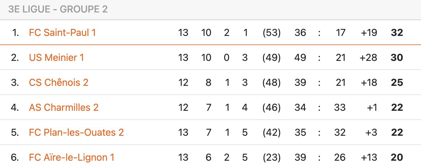Viewport: 421px width, 168px height.
Task: Click the (23) value in the Aïre-le-Lignon row
Action: coord(272,157)
